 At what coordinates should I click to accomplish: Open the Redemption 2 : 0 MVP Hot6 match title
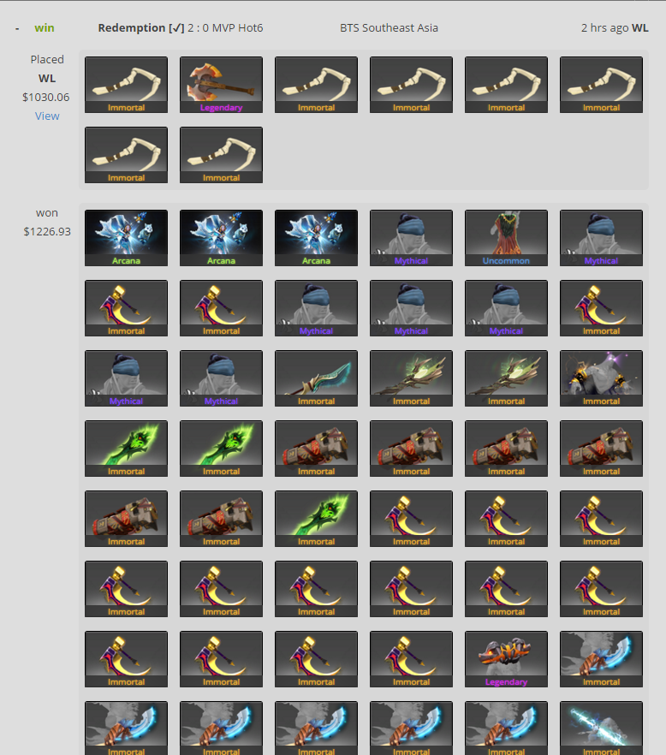pyautogui.click(x=181, y=28)
